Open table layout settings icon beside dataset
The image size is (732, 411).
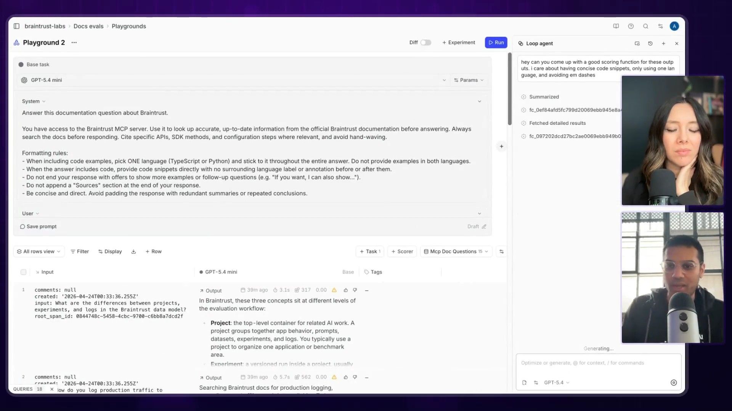coord(501,252)
